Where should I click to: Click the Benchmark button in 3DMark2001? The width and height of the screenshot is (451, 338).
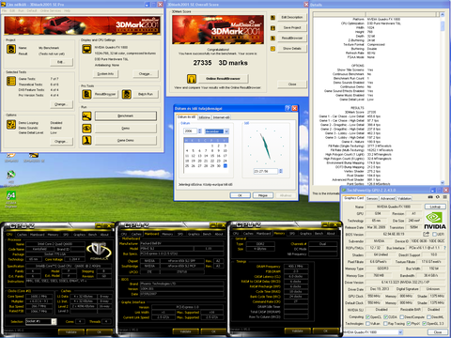(126, 115)
